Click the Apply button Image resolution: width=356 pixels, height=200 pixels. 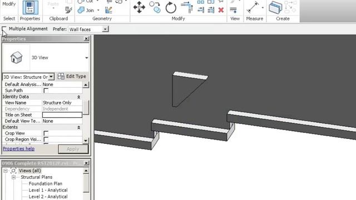coord(73,149)
